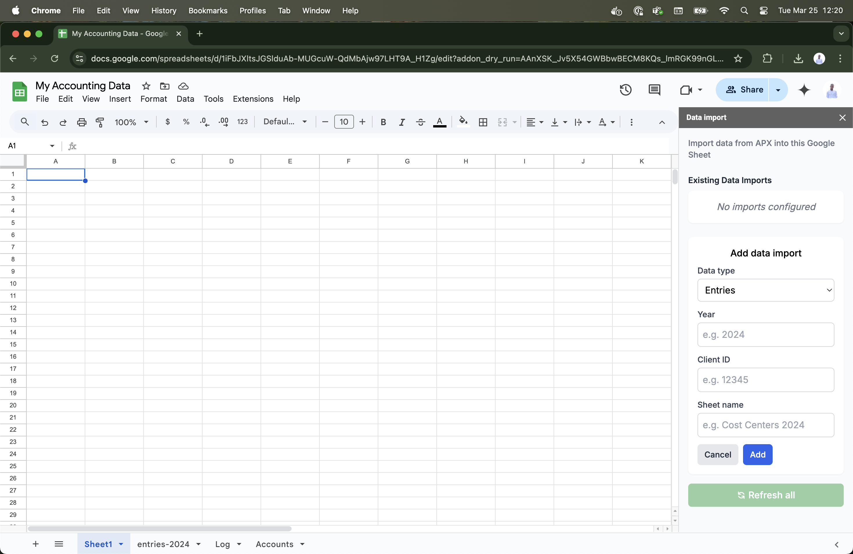Star the My Accounting Data spreadsheet
The width and height of the screenshot is (853, 554).
[x=146, y=86]
